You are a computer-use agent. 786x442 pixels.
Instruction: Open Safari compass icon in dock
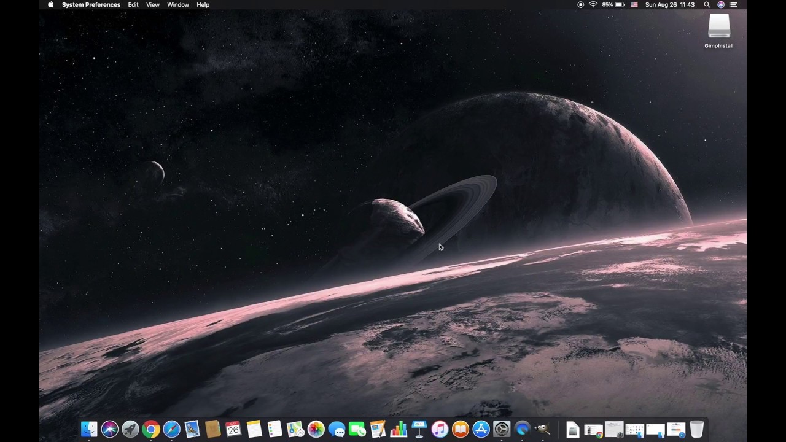(171, 429)
